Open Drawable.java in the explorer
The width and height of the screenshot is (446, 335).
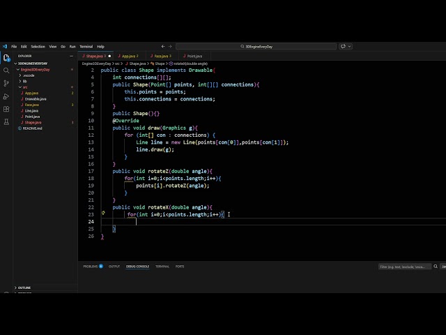coord(36,99)
